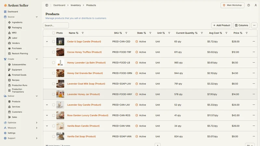Open the Cocoa Honey Truffles product link
The width and height of the screenshot is (260, 146).
click(x=84, y=52)
